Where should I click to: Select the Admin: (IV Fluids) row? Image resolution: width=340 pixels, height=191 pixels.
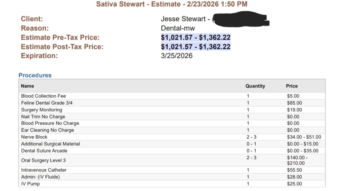pos(40,177)
